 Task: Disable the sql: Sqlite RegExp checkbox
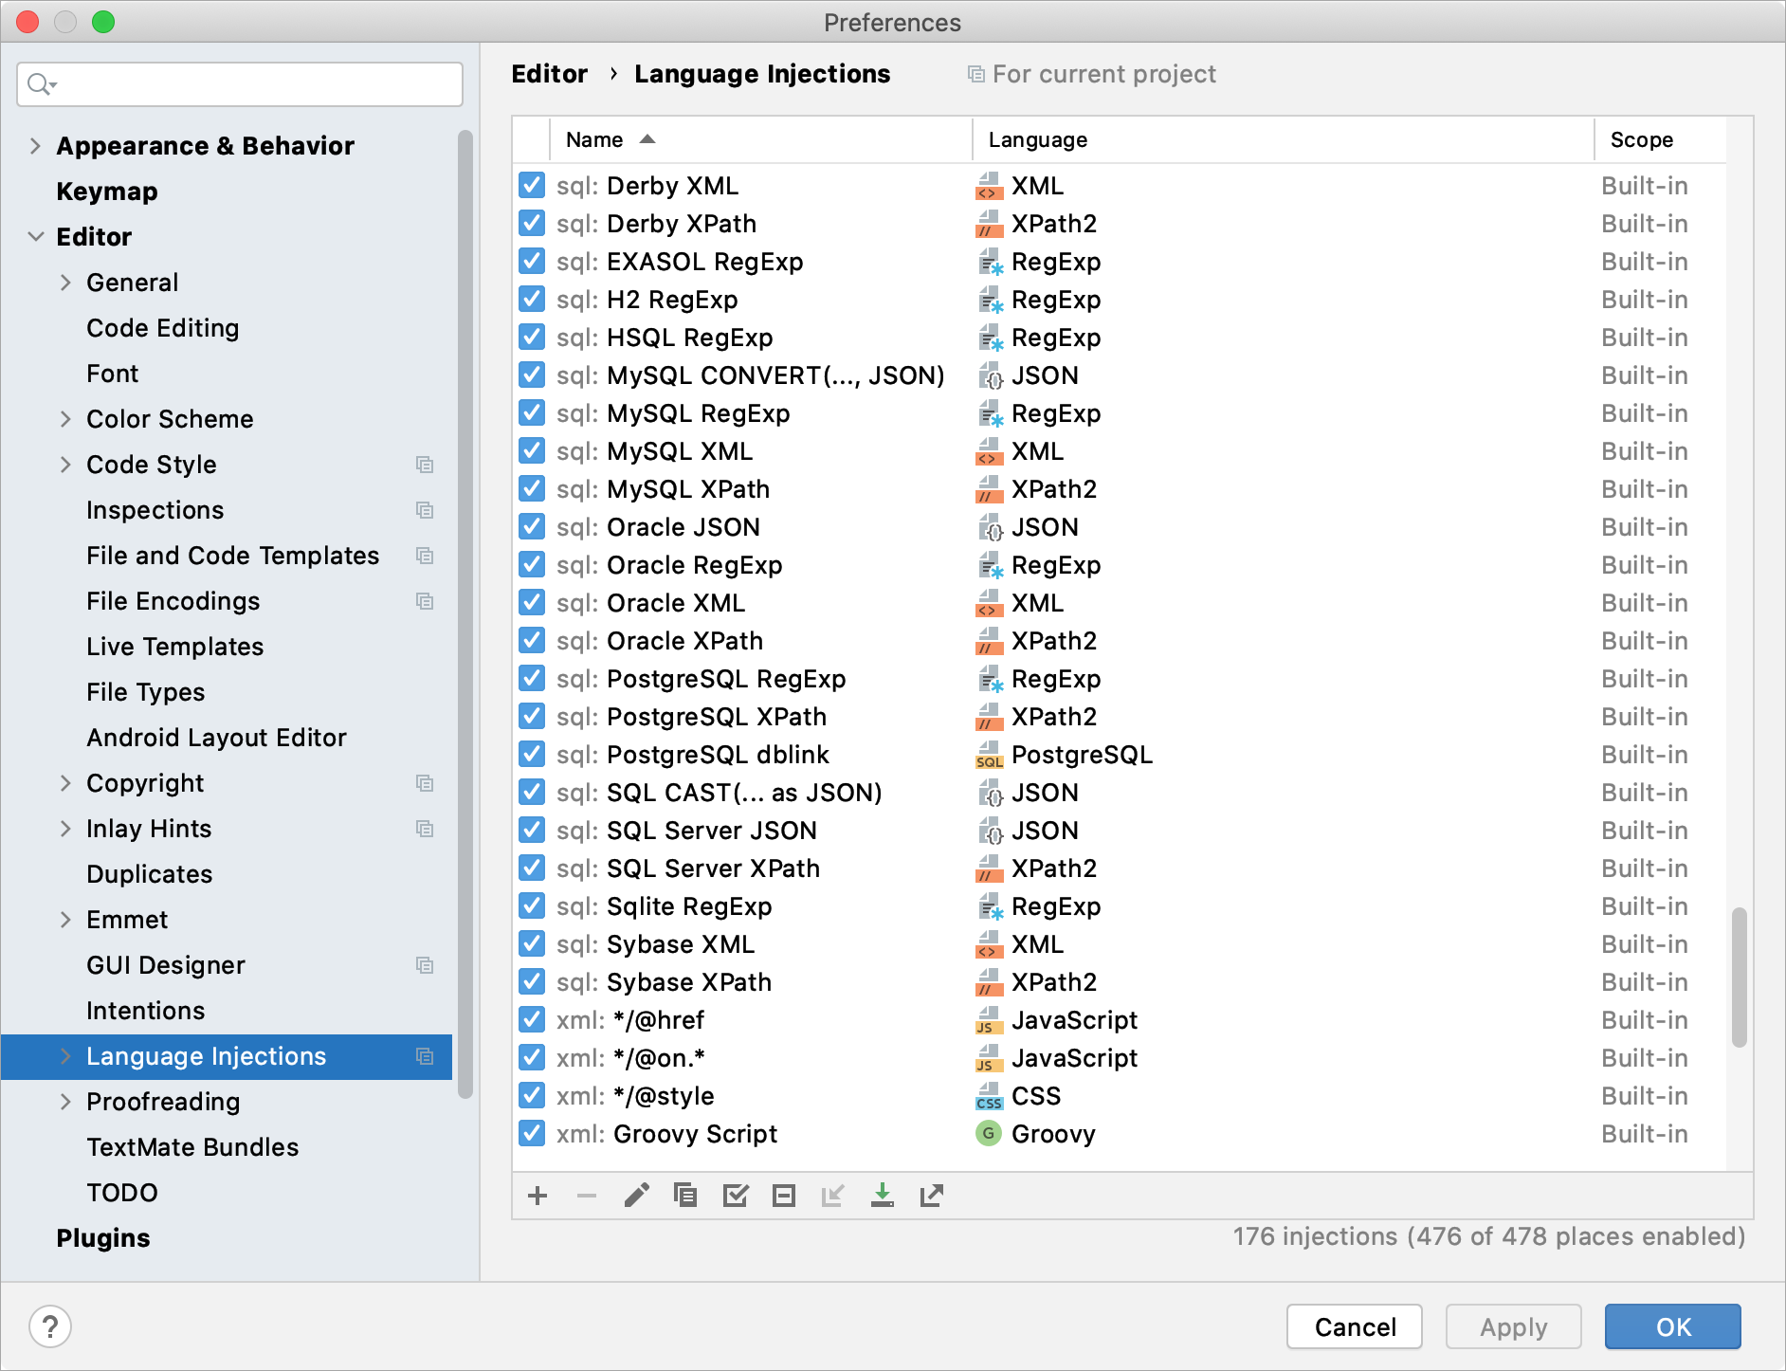[532, 905]
